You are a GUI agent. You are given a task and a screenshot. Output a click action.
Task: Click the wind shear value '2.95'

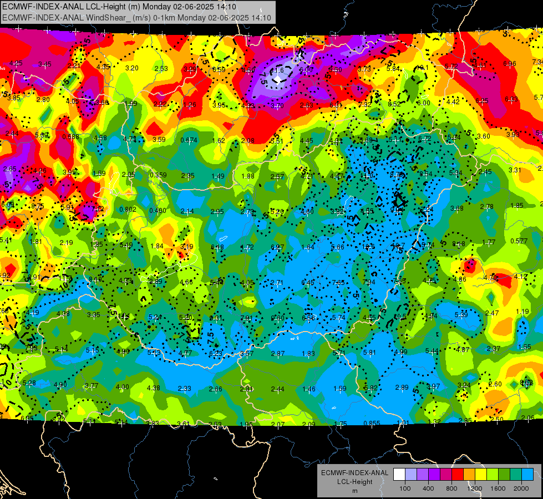click(x=217, y=212)
